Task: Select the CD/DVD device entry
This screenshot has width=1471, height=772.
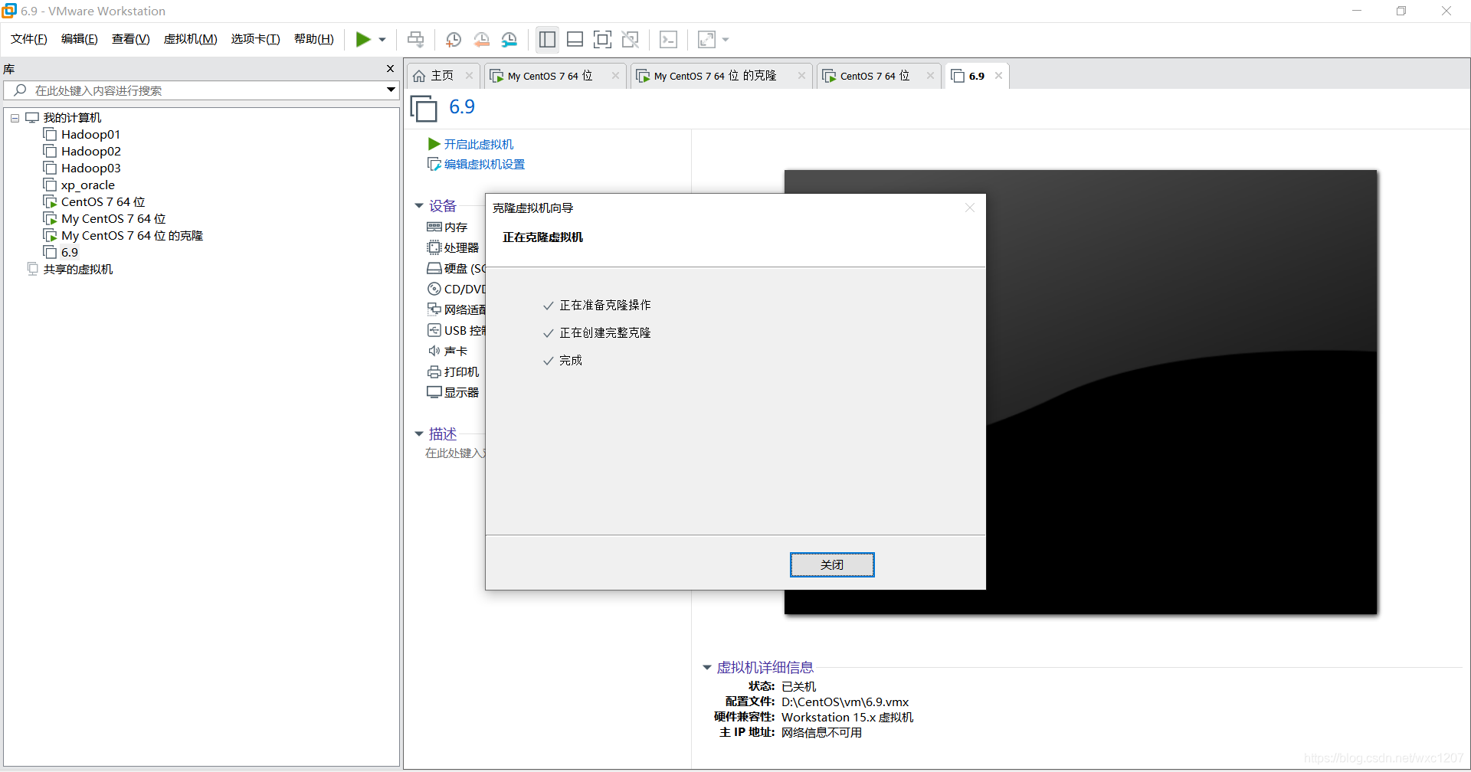Action: pos(456,289)
